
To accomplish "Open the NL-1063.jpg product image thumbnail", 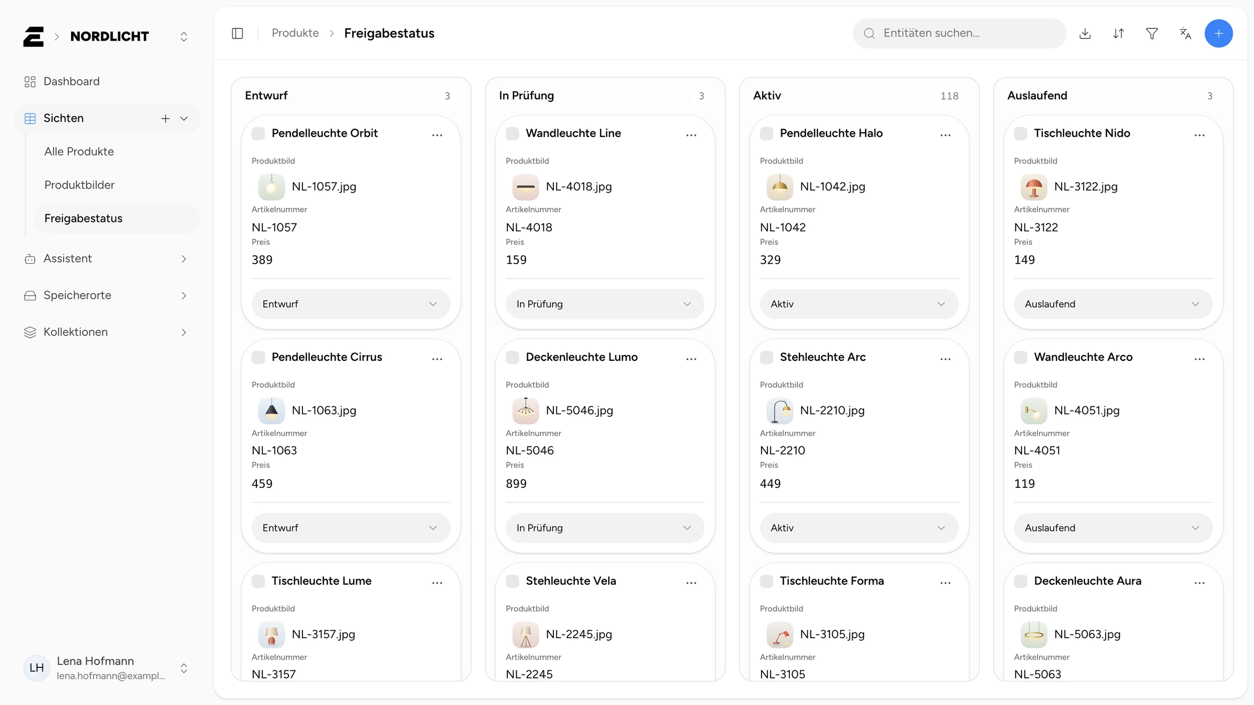I will click(x=272, y=411).
